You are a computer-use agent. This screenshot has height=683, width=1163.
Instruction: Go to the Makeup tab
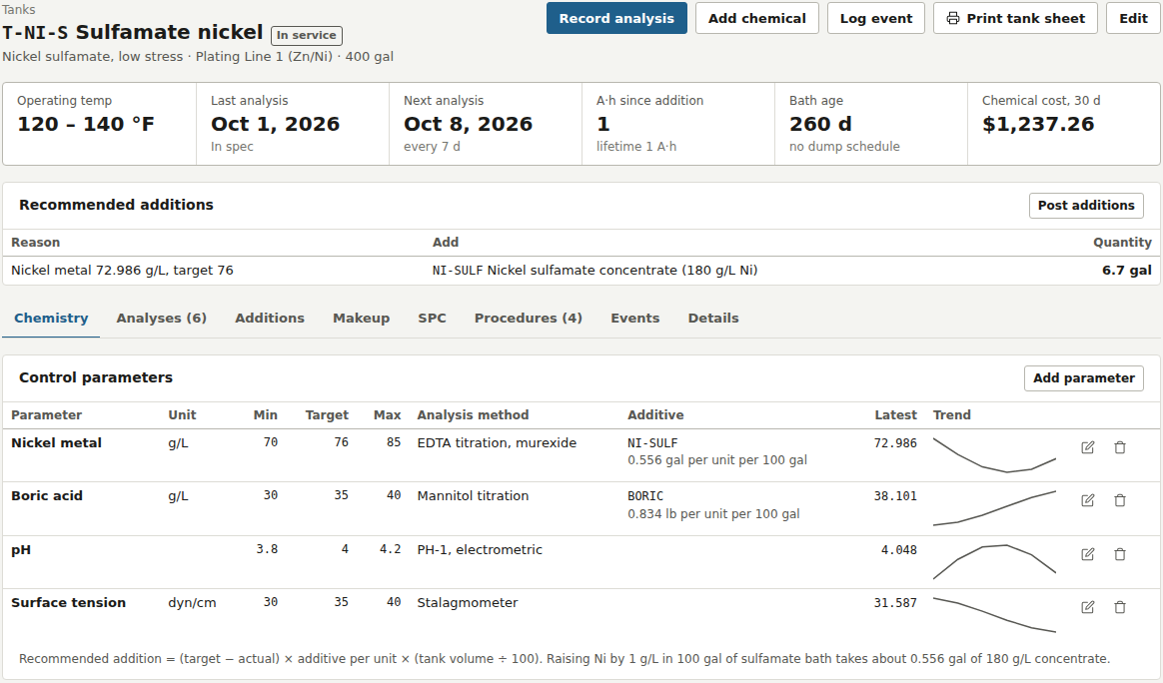[362, 319]
